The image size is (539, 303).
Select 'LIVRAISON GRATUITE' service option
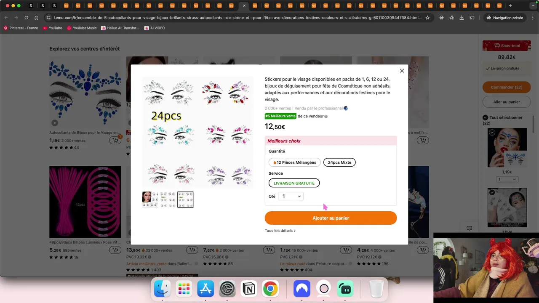point(294,183)
